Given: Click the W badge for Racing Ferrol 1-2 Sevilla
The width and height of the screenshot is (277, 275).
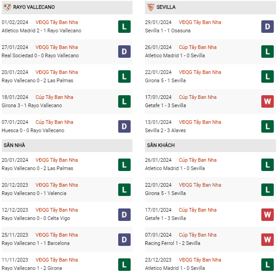Looking at the screenshot, I should tap(268, 239).
